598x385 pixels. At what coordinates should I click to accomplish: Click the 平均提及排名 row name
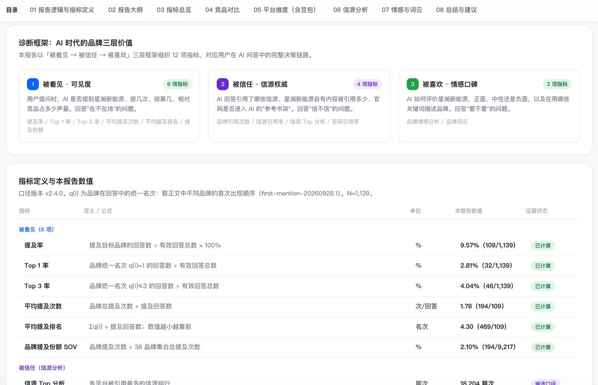[x=43, y=327]
